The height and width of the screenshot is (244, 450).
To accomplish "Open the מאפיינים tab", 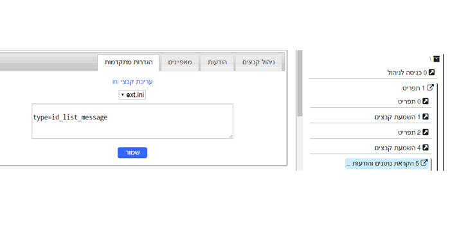I will [x=180, y=62].
